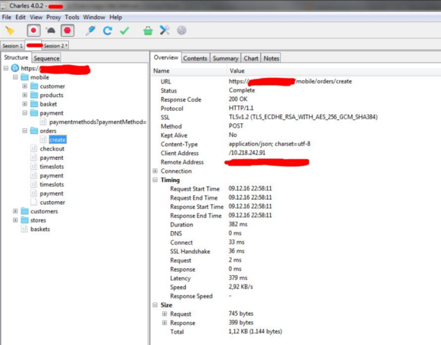Expand the Connection row

coord(155,171)
